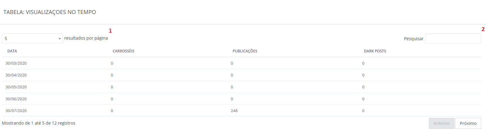Sort by CARROSSÉIS column header
The width and height of the screenshot is (487, 131).
123,51
